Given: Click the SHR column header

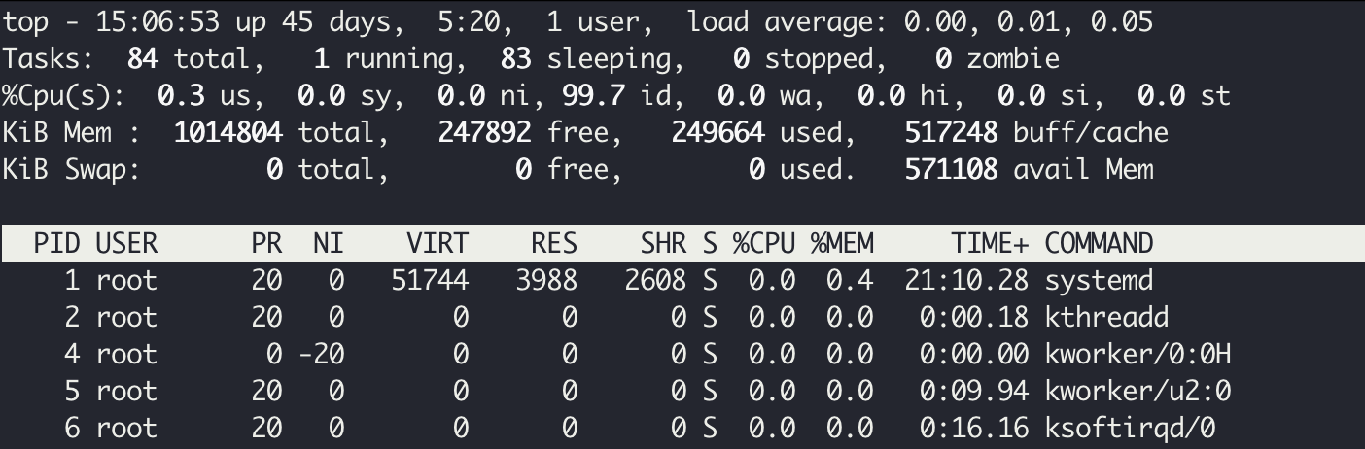Looking at the screenshot, I should [x=662, y=243].
